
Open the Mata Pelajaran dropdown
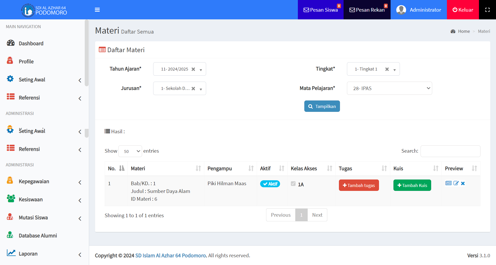click(x=389, y=88)
